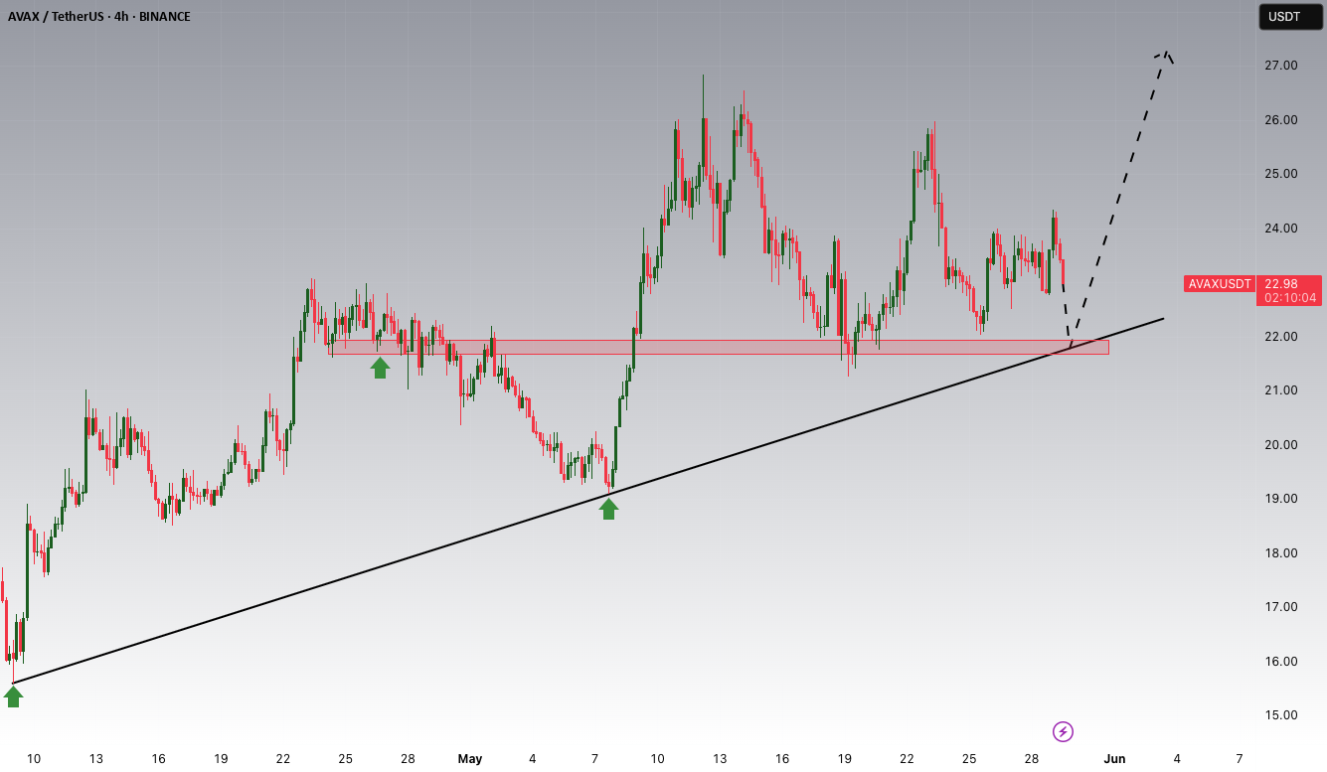Viewport: 1327px width, 772px height.
Task: Open the USDT currency selector
Action: [x=1289, y=17]
